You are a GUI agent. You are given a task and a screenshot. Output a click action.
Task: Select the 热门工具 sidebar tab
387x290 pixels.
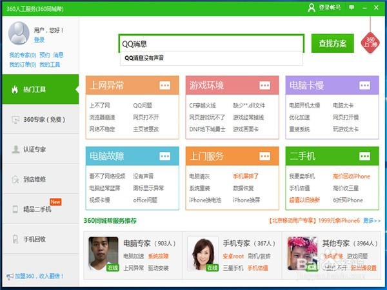tap(41, 90)
